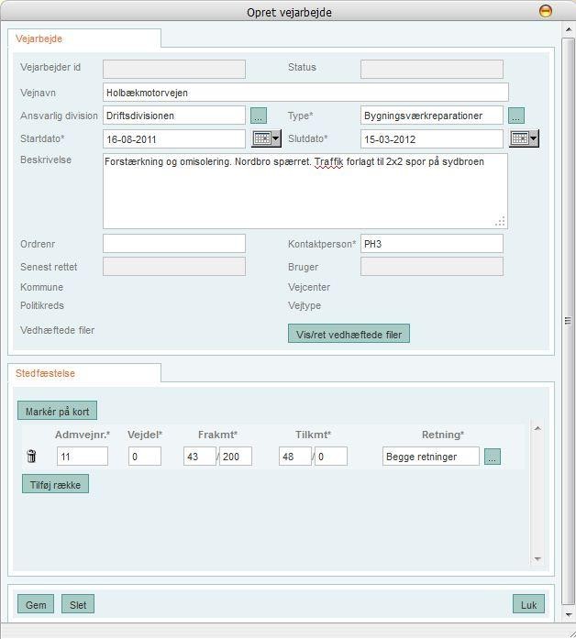Open the Slutdato calendar picker
576x639 pixels.
pos(524,138)
